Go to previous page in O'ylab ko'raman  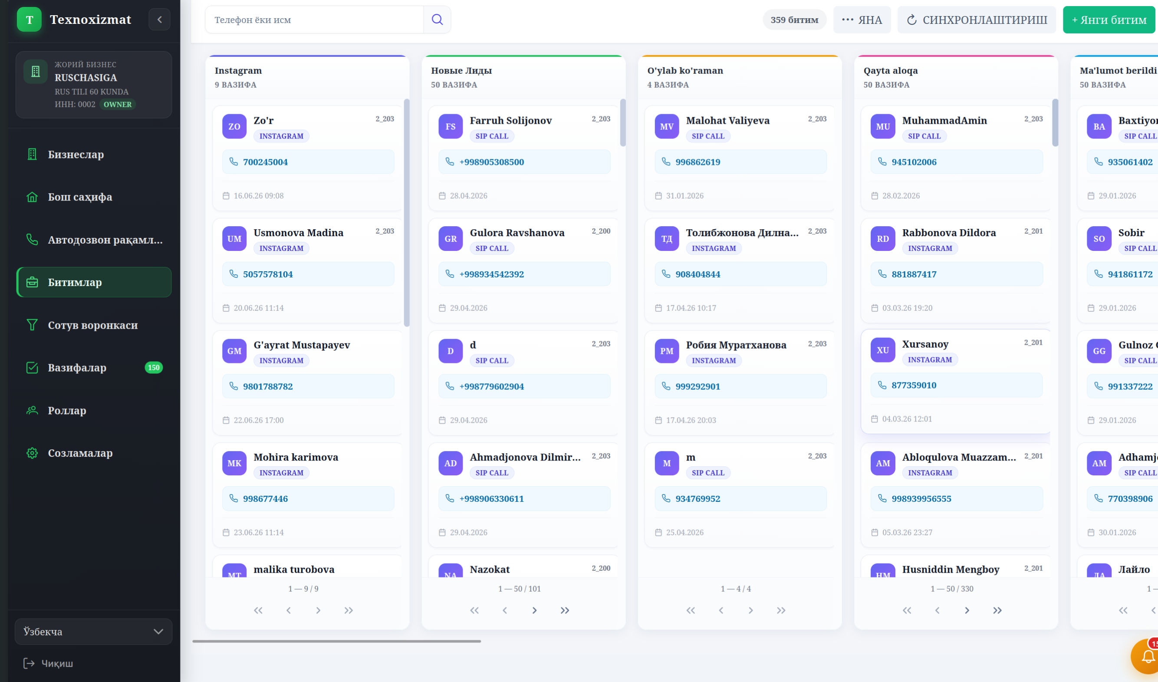click(x=721, y=610)
